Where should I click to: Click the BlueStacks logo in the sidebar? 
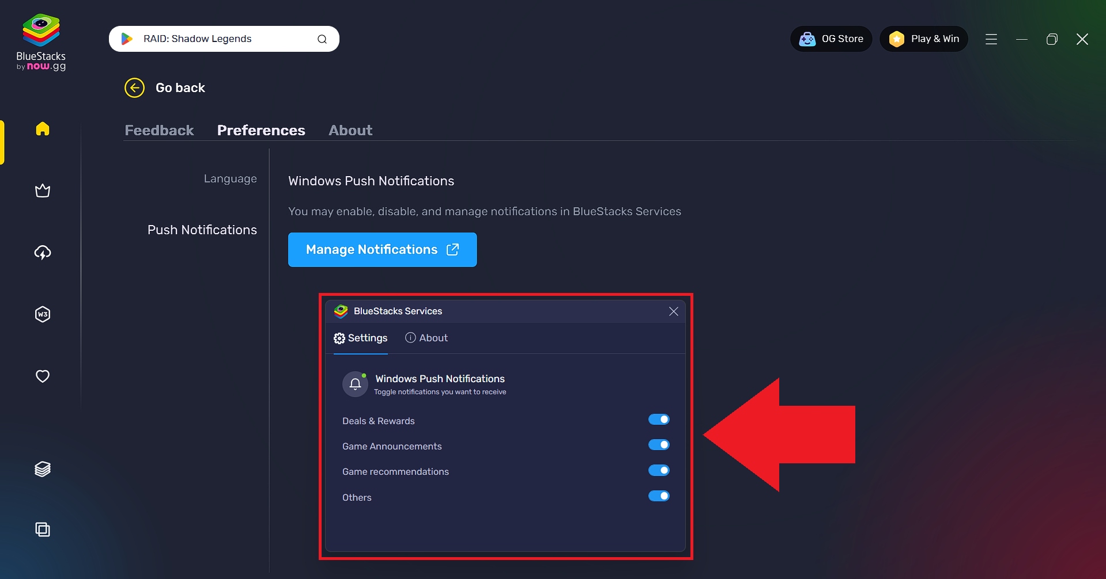click(x=41, y=42)
